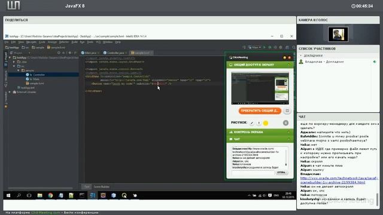The image size is (383, 215).
Task: Switch to Scene Builder tab at editor bottom
Action: pos(102,187)
